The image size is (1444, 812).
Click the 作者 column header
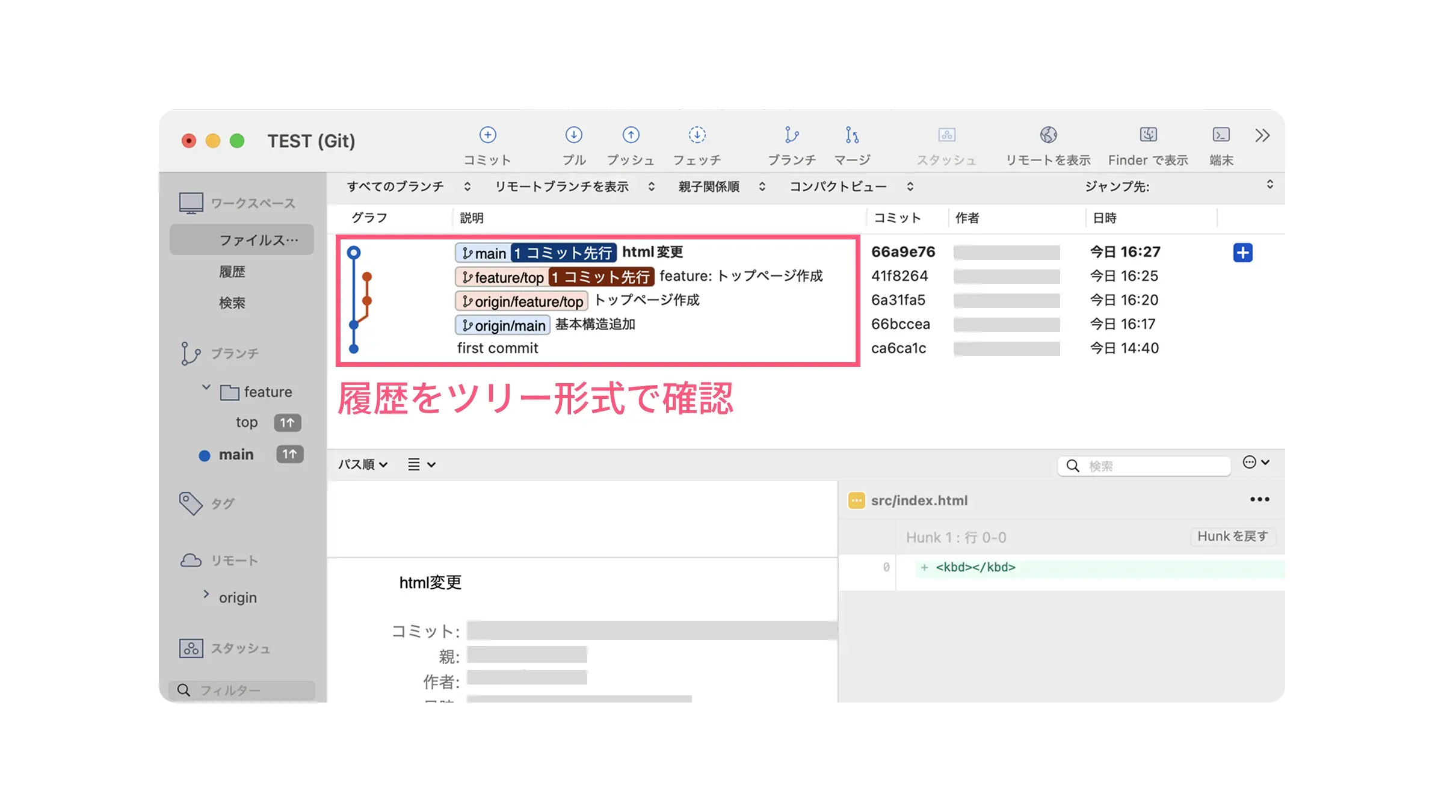click(967, 218)
